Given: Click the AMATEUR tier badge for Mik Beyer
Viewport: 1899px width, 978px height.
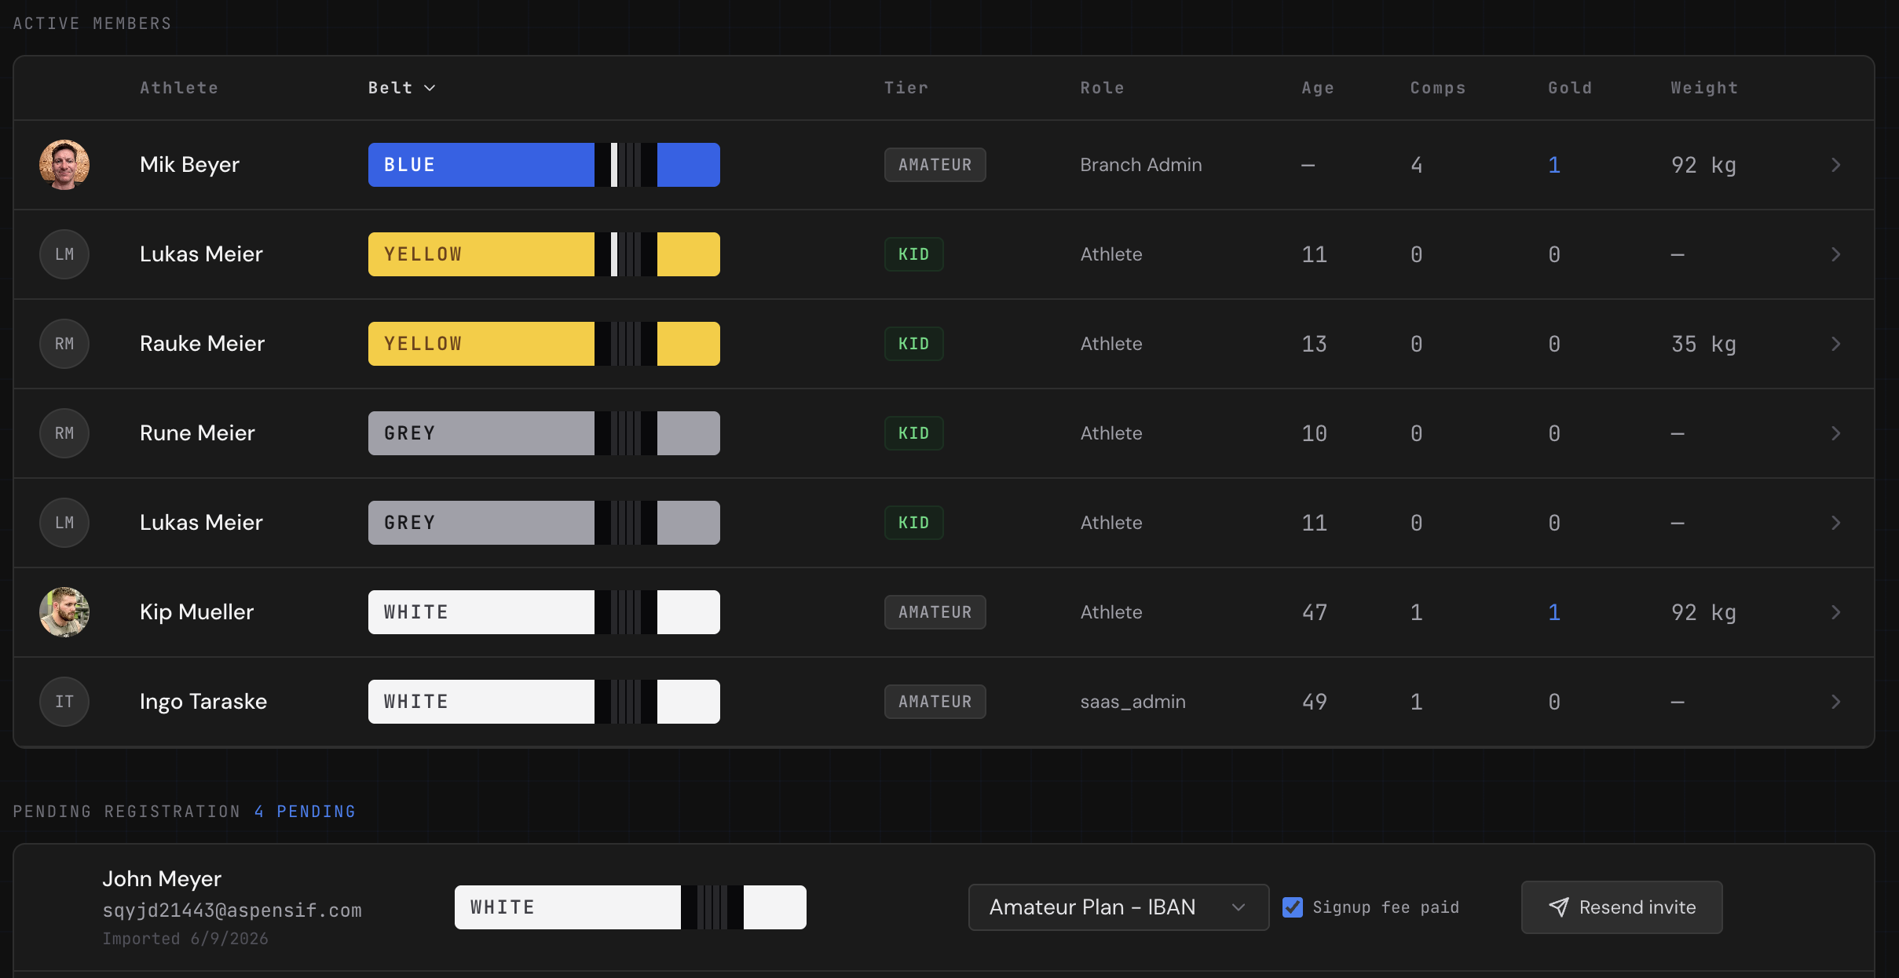Looking at the screenshot, I should point(935,165).
